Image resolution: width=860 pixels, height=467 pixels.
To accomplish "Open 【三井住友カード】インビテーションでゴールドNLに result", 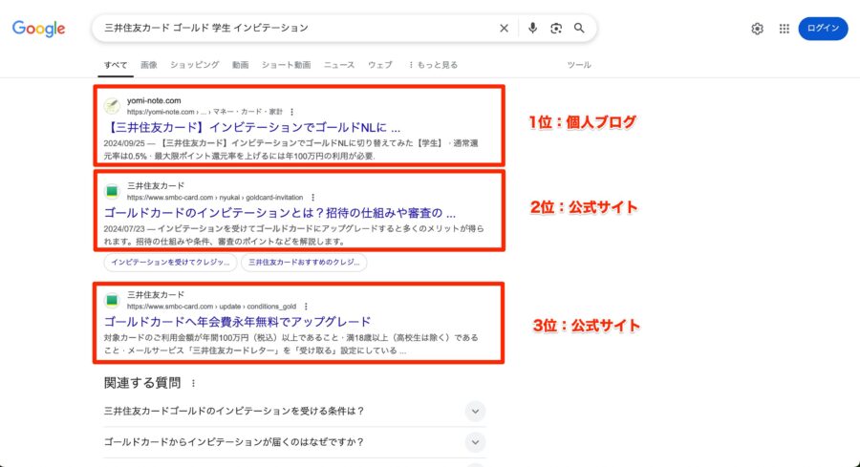I will click(252, 128).
